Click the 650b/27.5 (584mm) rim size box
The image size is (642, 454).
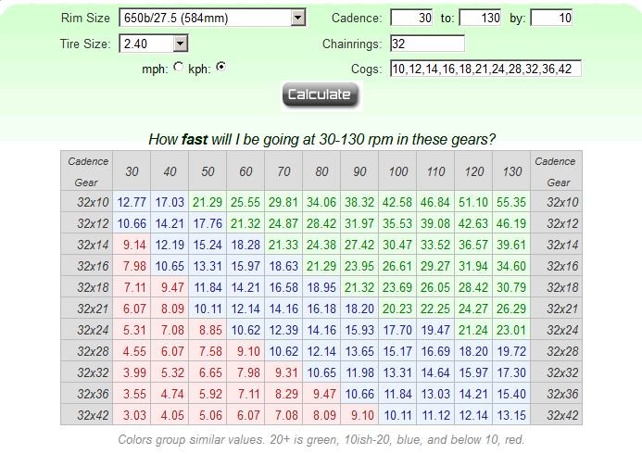212,18
